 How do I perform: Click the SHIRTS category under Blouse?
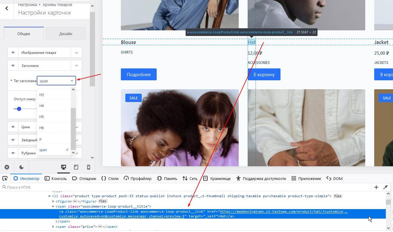tap(127, 52)
